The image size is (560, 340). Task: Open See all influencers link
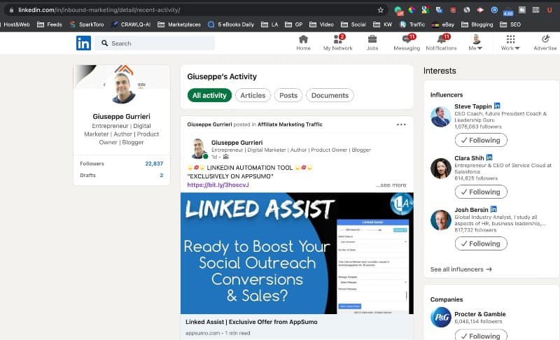[461, 269]
